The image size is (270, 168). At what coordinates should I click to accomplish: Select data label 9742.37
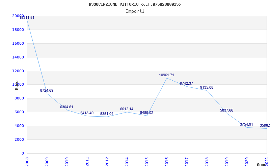coord(187,83)
